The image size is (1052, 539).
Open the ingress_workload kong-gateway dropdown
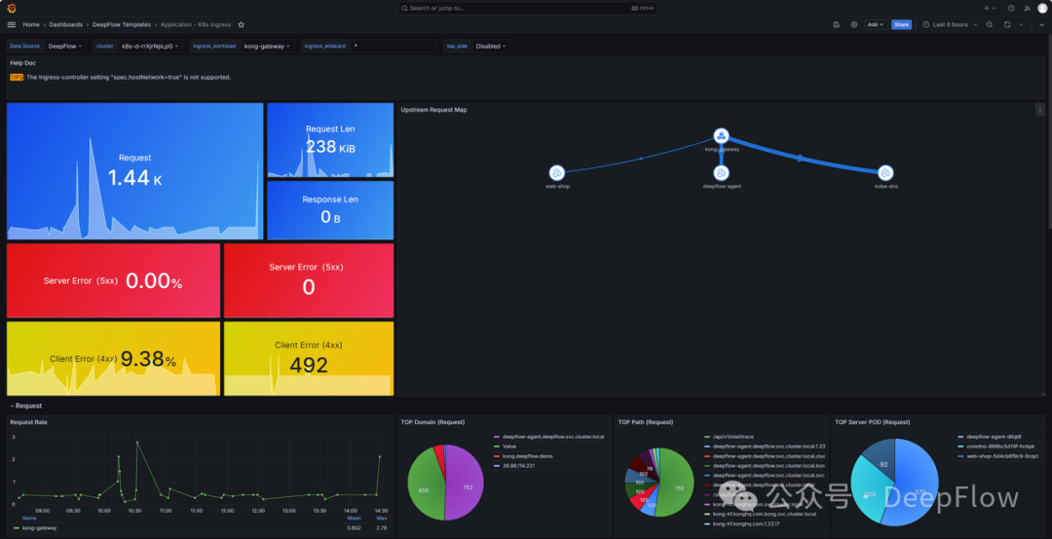tap(267, 46)
